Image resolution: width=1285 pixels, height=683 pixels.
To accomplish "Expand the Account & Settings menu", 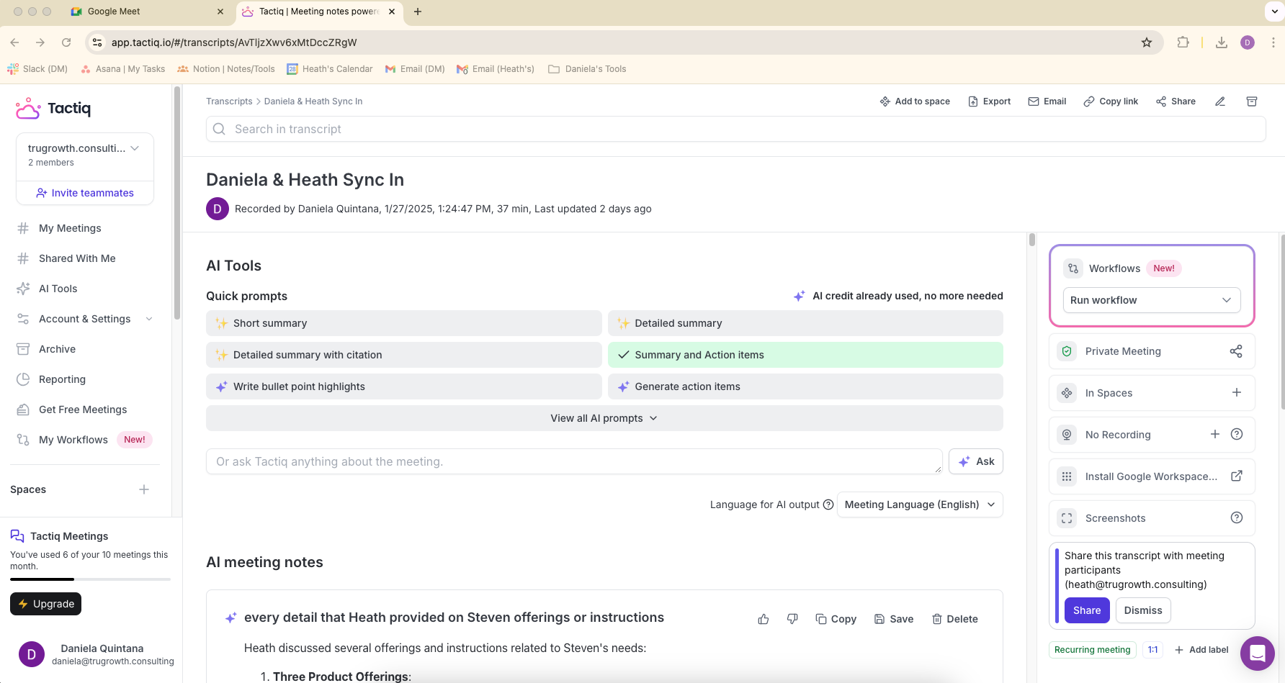I will coord(85,319).
